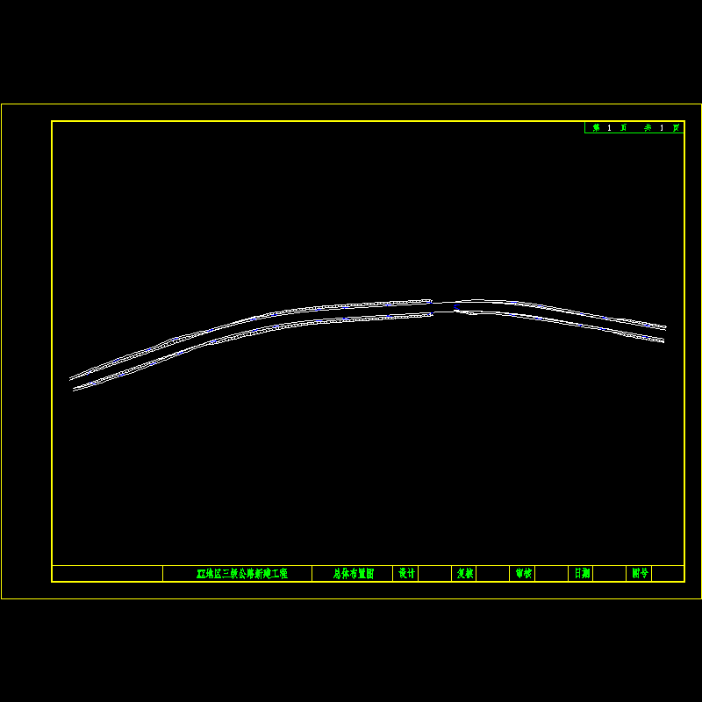Click the page number after 第

click(x=609, y=128)
